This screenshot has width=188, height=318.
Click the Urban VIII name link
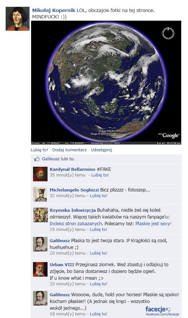pos(62,264)
